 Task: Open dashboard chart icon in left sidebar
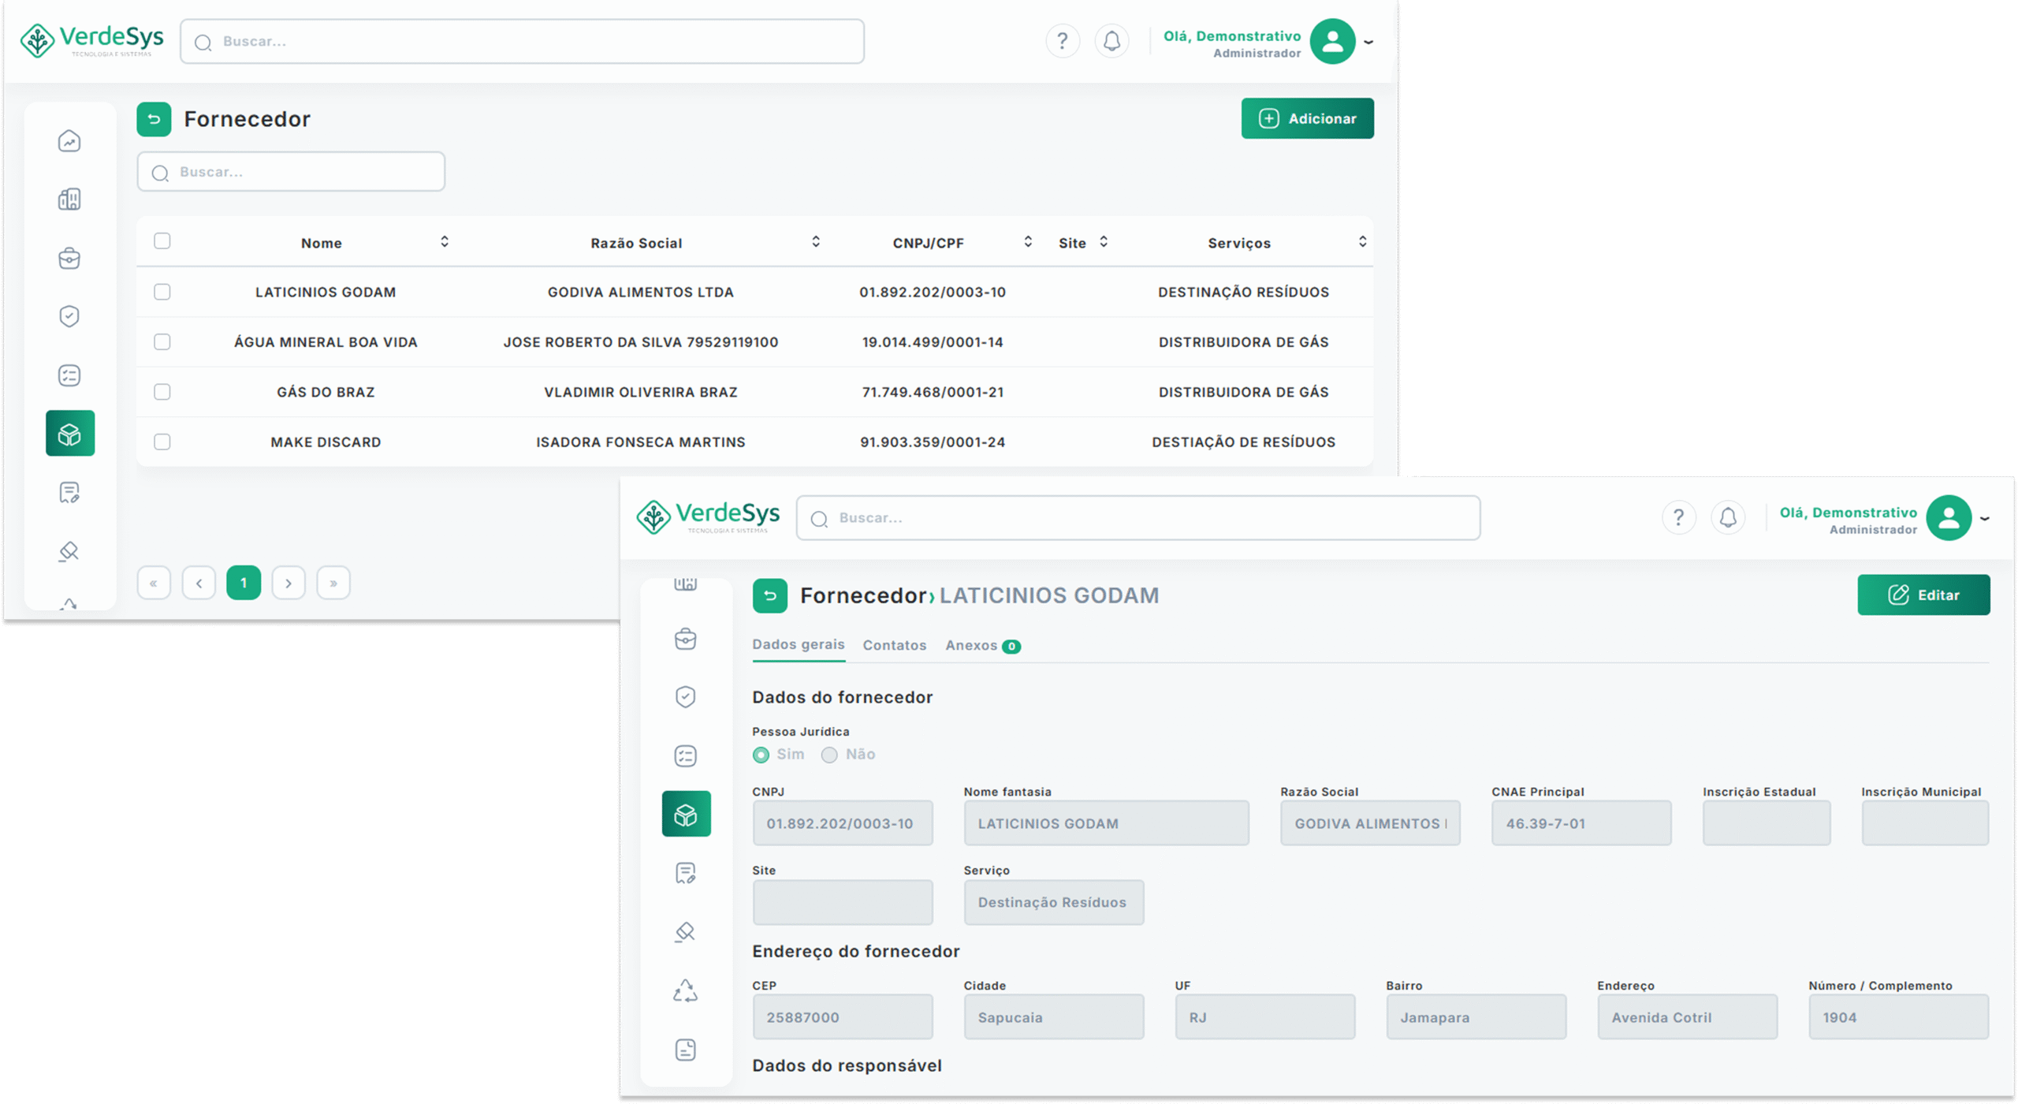tap(69, 141)
